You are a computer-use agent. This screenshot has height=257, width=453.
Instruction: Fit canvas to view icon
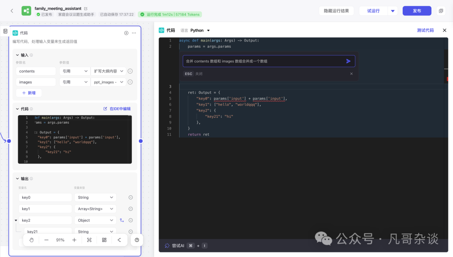pyautogui.click(x=89, y=240)
